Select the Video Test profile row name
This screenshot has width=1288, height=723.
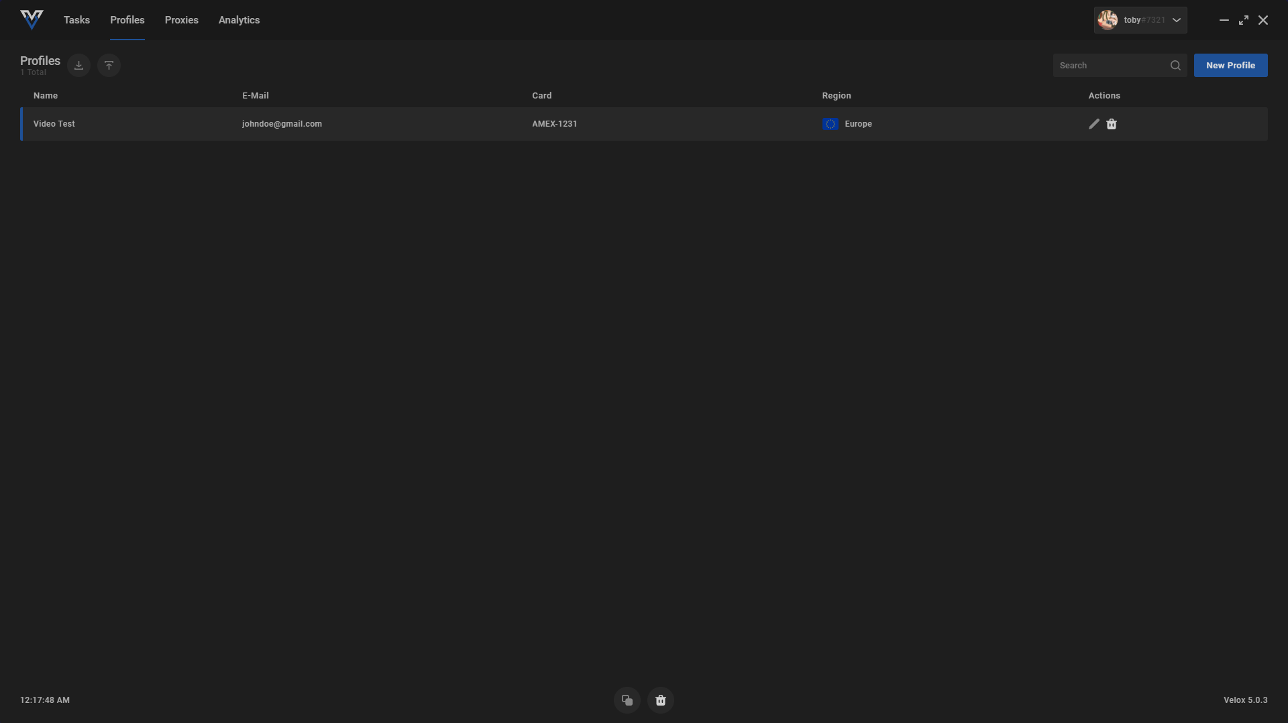pyautogui.click(x=54, y=124)
